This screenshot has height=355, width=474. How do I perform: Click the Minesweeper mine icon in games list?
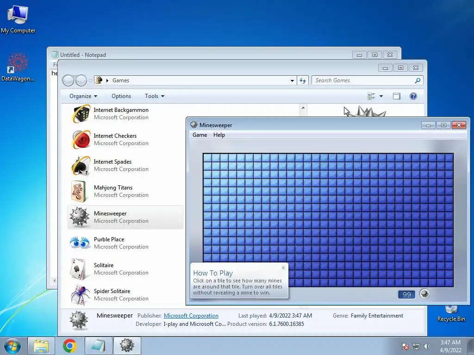click(80, 217)
